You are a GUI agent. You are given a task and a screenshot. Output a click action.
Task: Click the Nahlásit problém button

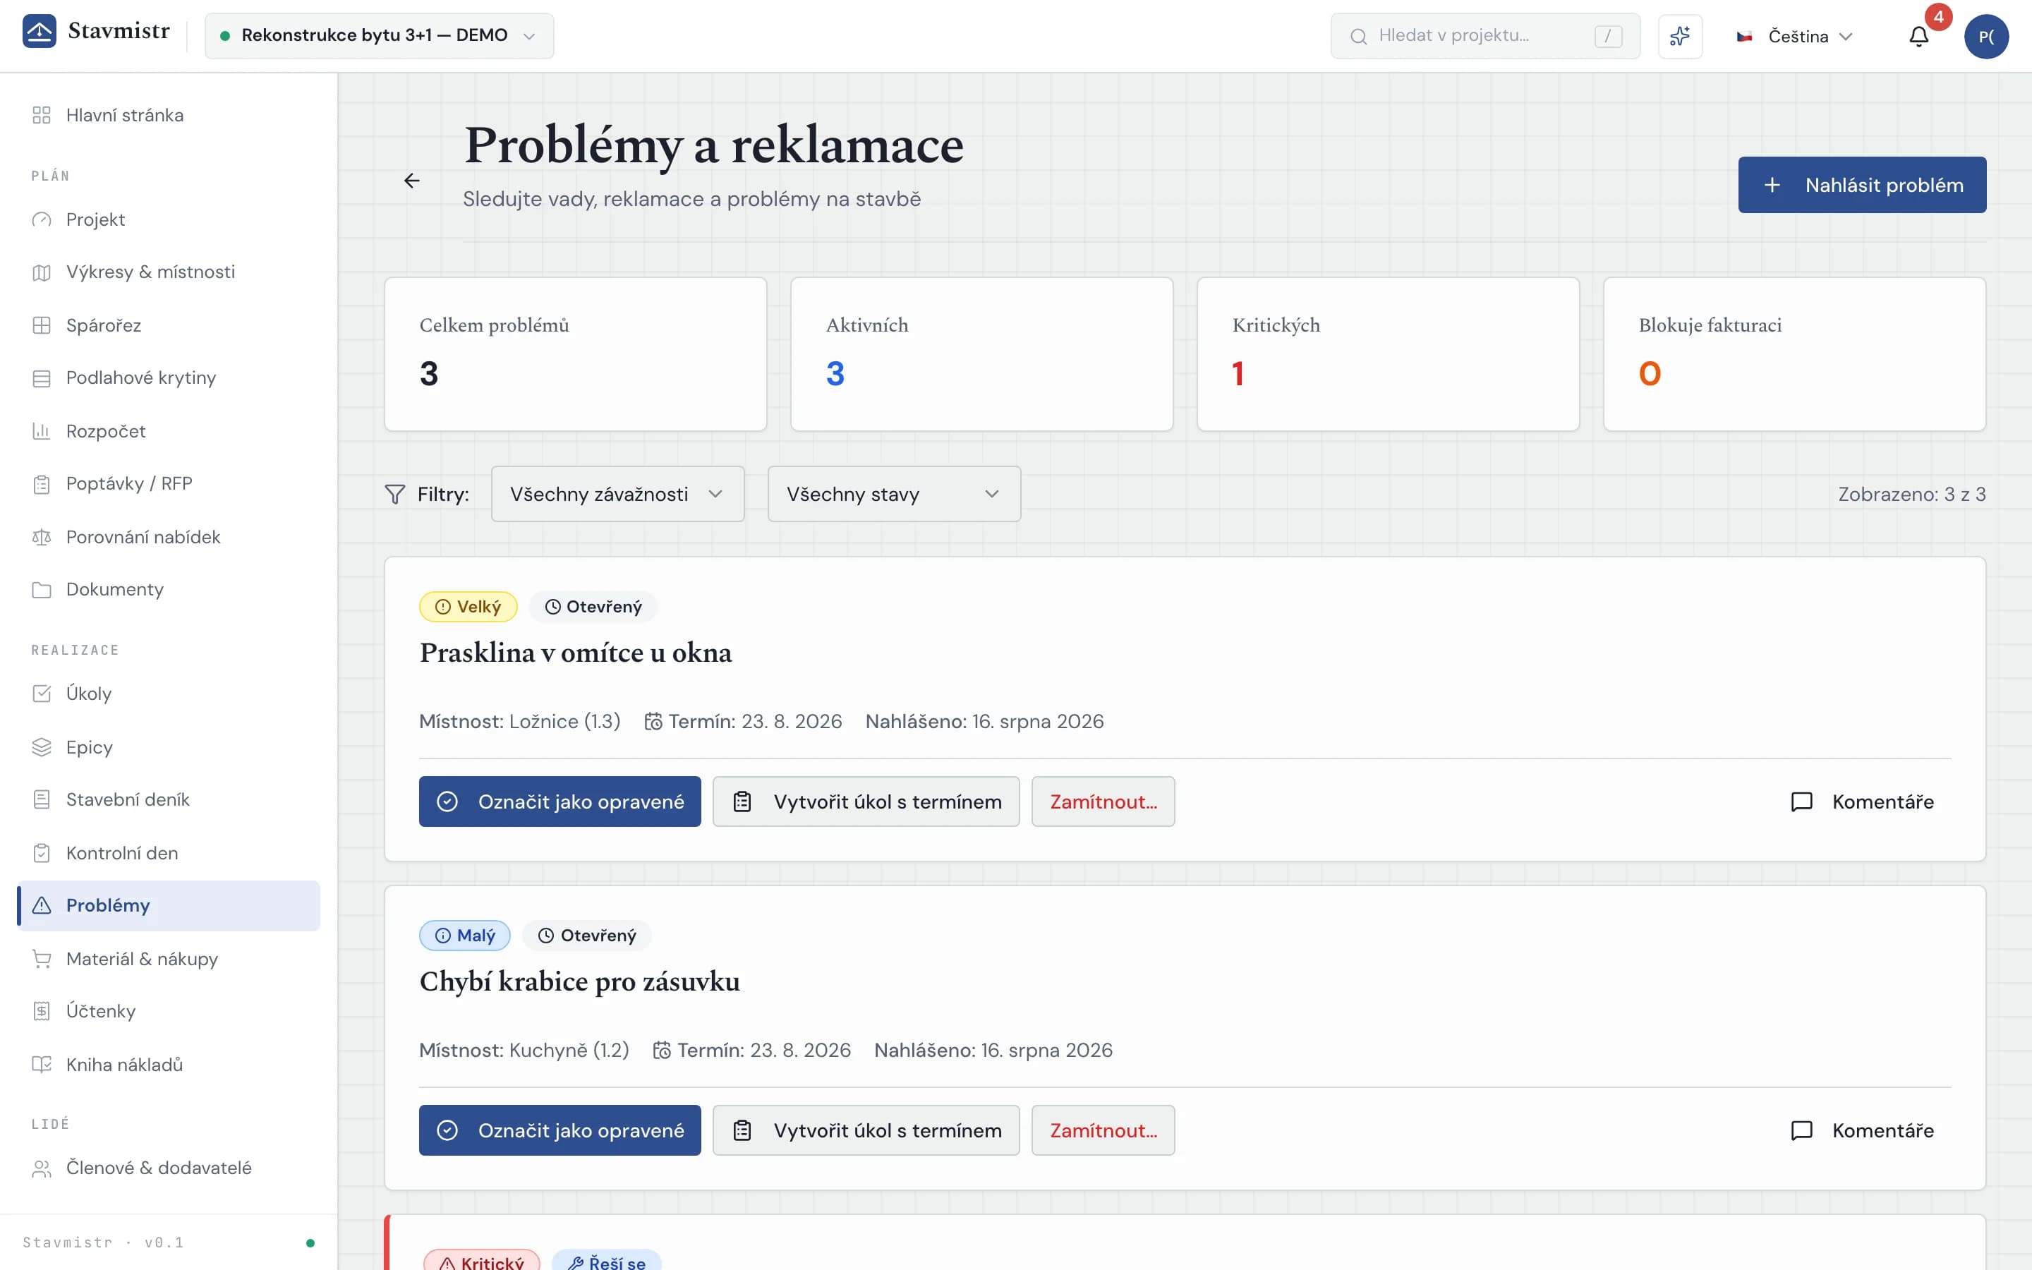coord(1861,185)
